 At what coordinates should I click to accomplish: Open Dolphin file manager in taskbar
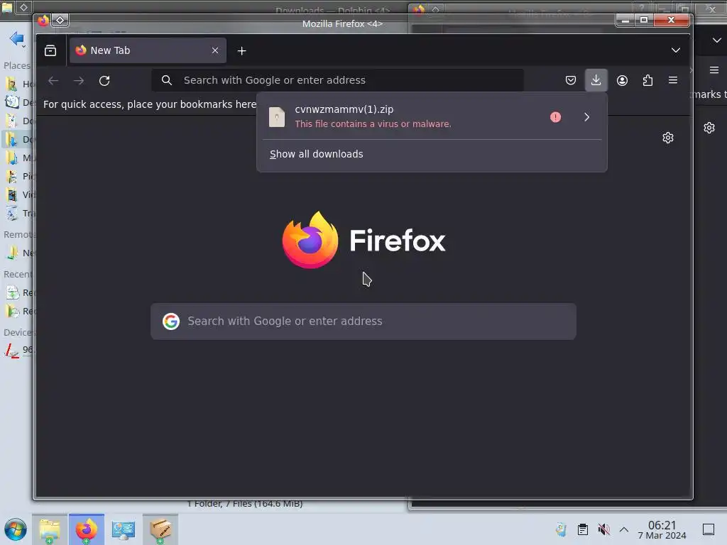(50, 529)
